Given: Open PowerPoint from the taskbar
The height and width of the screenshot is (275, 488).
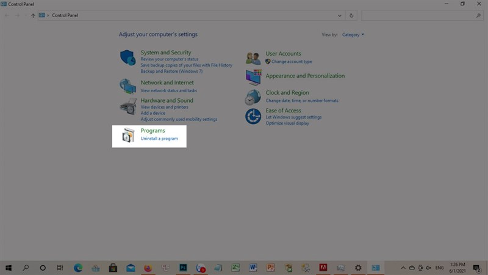Looking at the screenshot, I should (270, 268).
